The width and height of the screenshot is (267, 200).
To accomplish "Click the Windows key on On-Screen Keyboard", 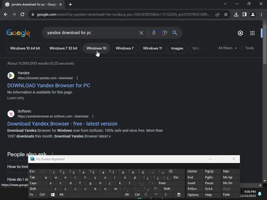I will [53, 195].
